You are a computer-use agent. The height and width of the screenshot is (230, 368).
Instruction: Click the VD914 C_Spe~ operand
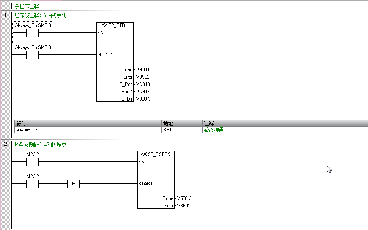(143, 92)
